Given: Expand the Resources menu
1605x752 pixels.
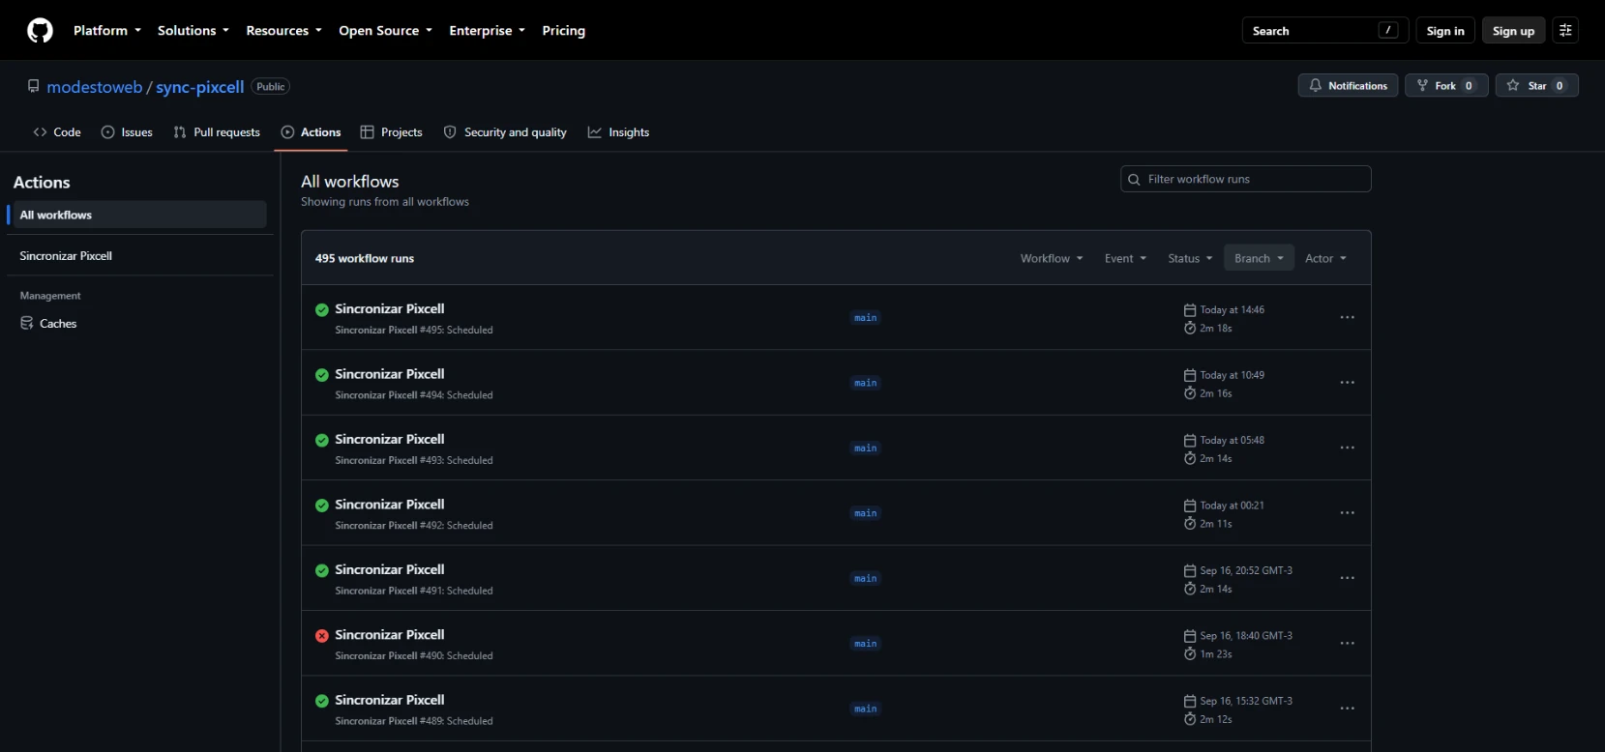Looking at the screenshot, I should 284,31.
